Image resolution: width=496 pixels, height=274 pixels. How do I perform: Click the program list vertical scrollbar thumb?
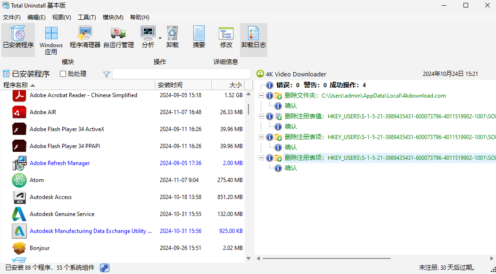248,109
